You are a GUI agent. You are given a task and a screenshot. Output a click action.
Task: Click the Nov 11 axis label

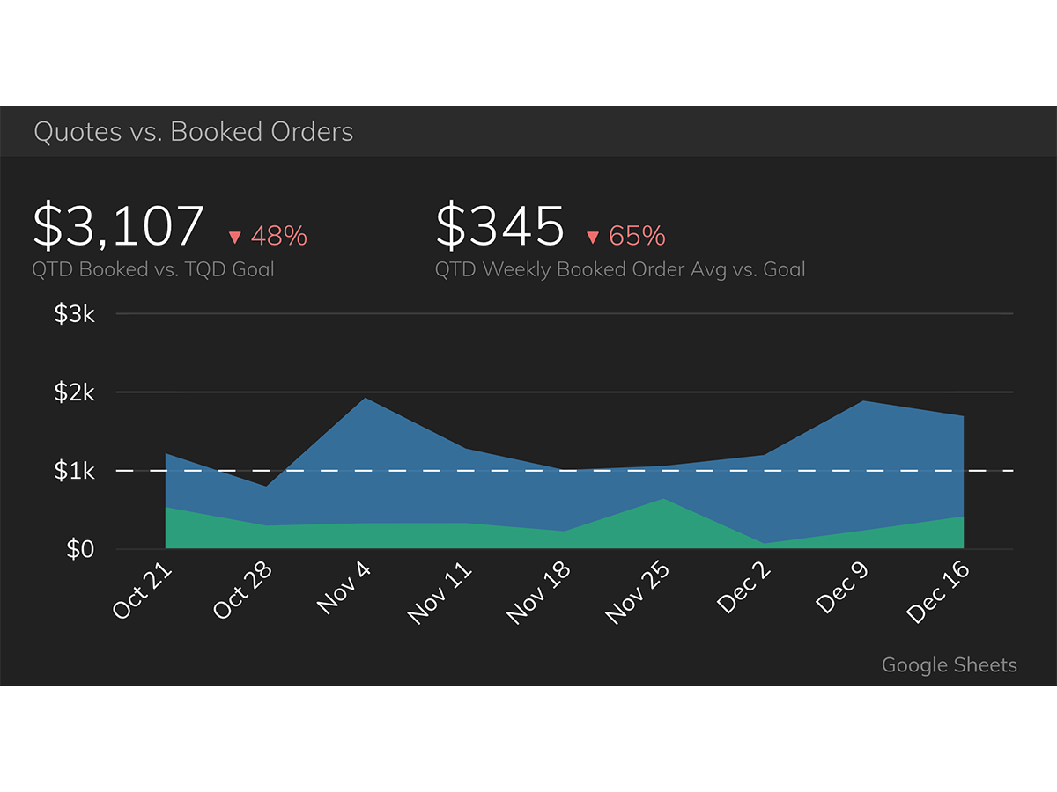pyautogui.click(x=440, y=588)
